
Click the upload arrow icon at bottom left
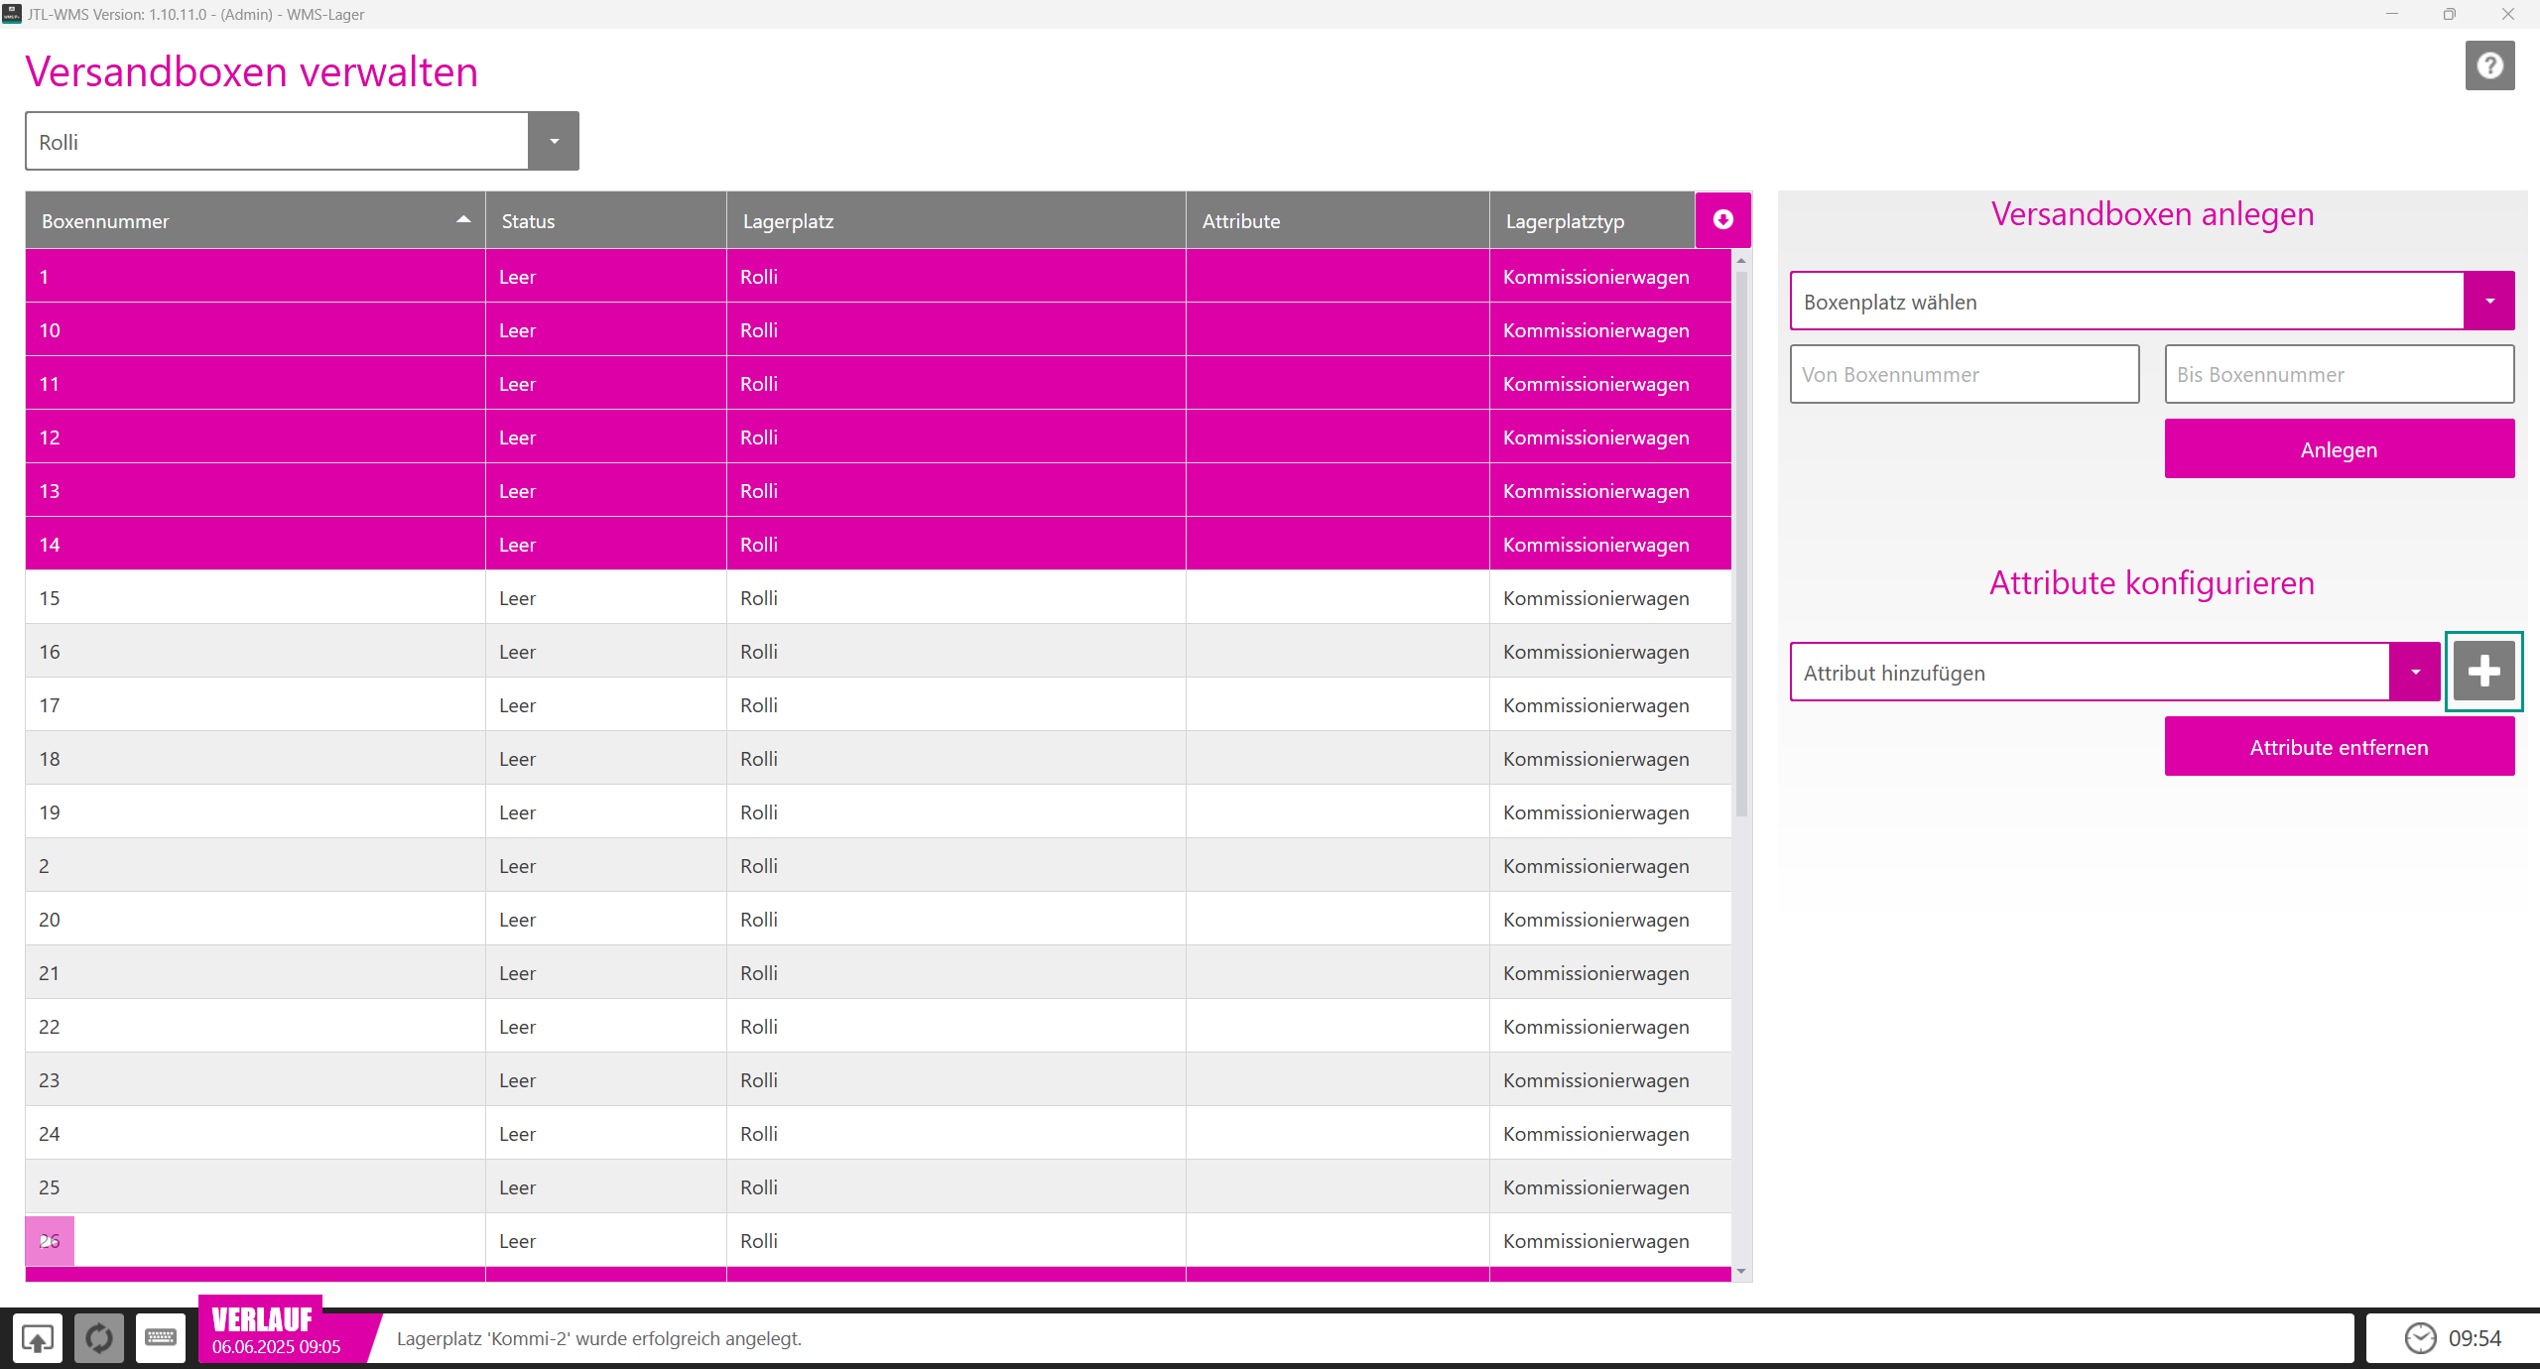[38, 1338]
